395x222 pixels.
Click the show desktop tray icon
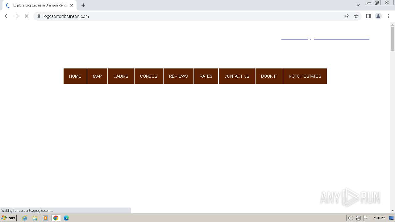click(x=391, y=218)
